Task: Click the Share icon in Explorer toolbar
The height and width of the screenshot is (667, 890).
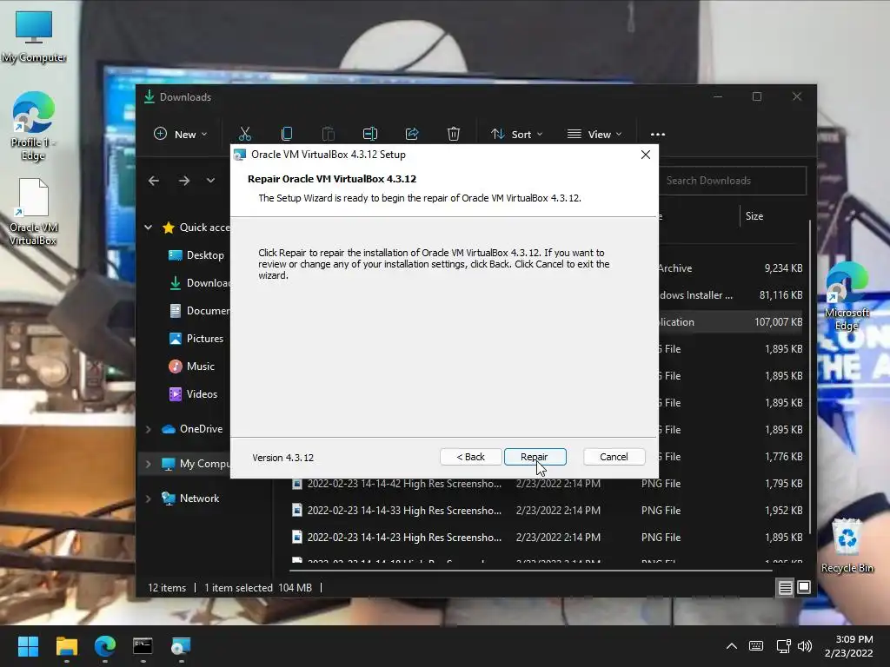Action: 411,134
